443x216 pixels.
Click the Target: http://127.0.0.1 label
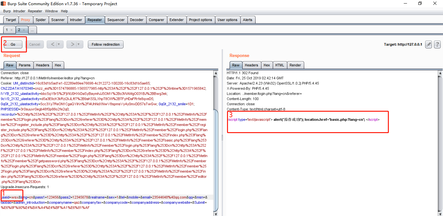(x=403, y=45)
